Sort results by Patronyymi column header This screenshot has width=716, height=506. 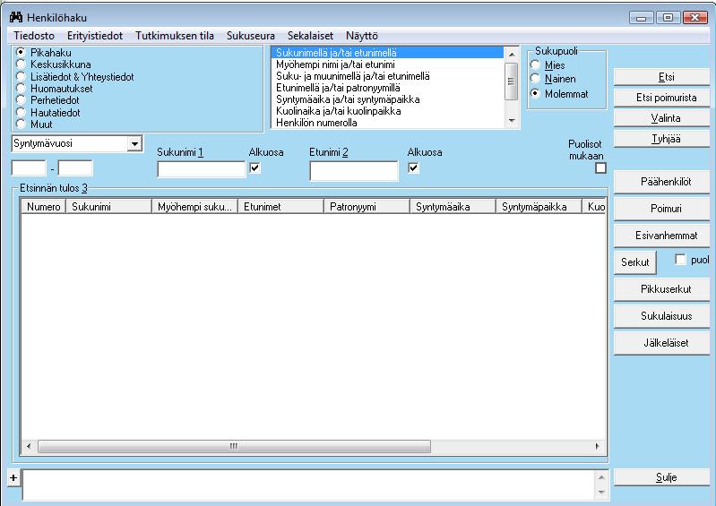(367, 207)
